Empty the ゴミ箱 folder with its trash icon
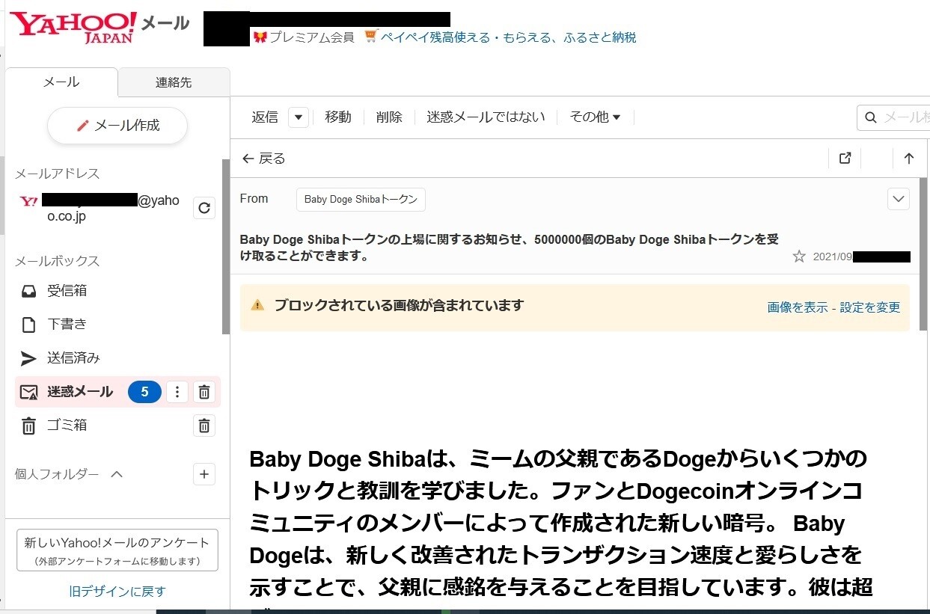This screenshot has height=614, width=930. click(x=204, y=426)
